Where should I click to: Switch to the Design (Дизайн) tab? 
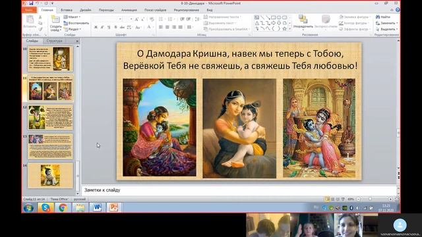86,10
